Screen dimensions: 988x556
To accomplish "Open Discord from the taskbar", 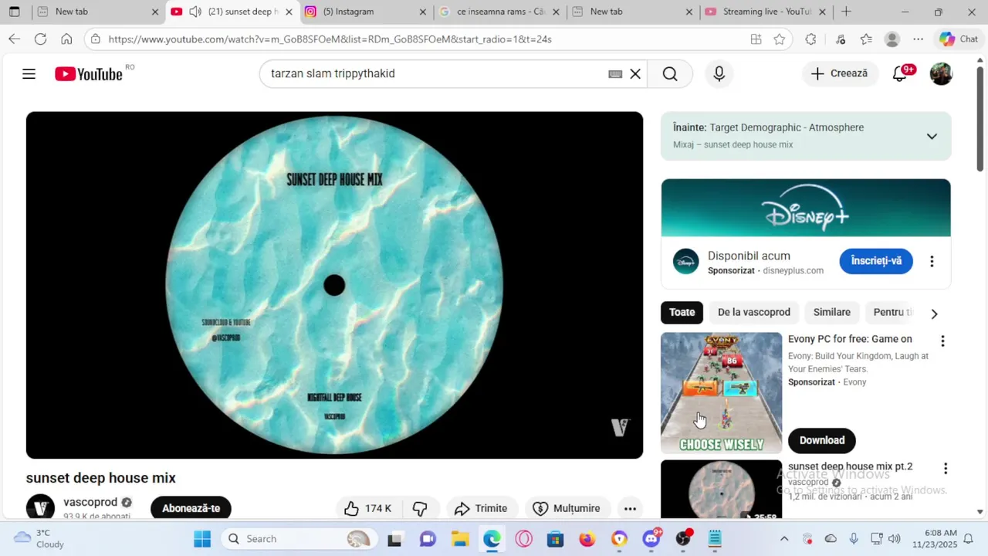I will point(651,538).
